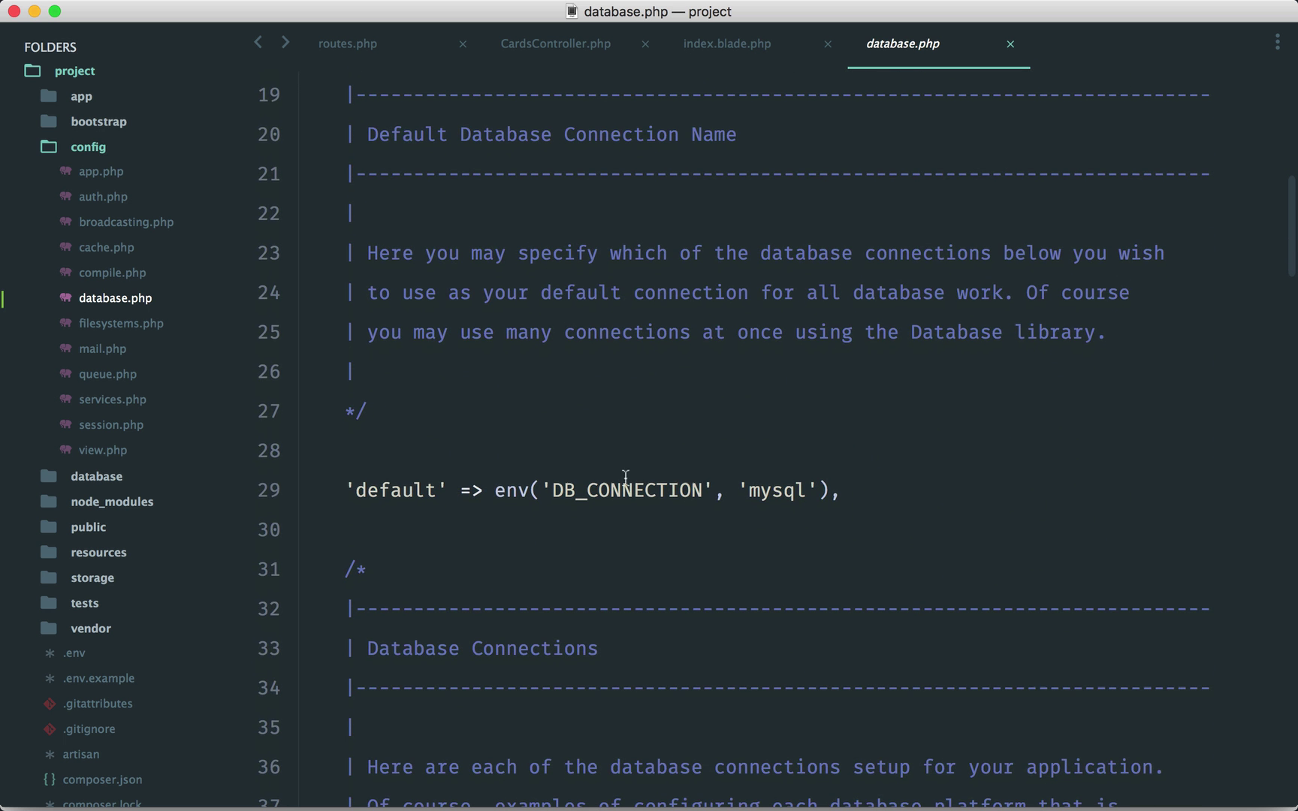Switch to the index.blade.php tab
The width and height of the screenshot is (1298, 811).
[x=727, y=44]
